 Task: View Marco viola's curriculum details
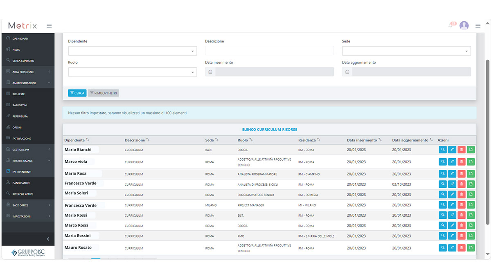[x=443, y=162]
